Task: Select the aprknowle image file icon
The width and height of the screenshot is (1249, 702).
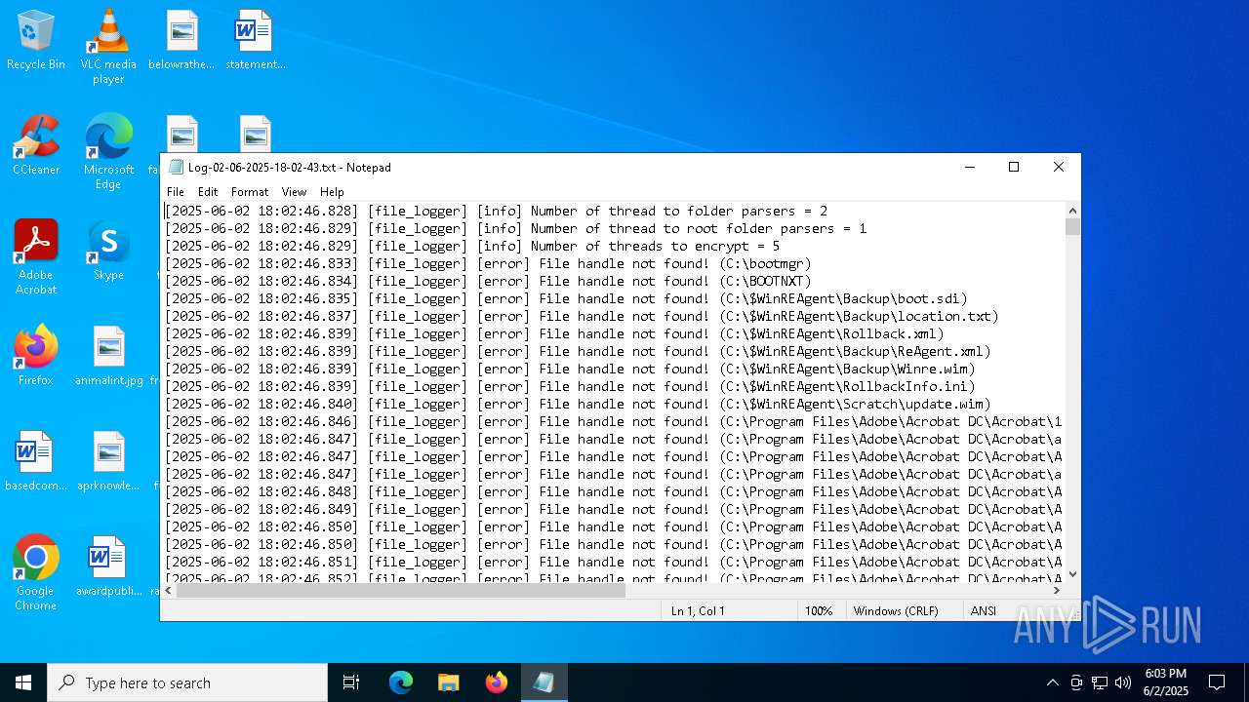Action: coord(108,461)
